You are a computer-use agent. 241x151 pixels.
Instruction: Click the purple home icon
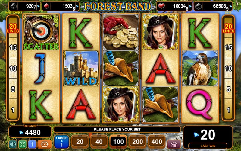174,145
